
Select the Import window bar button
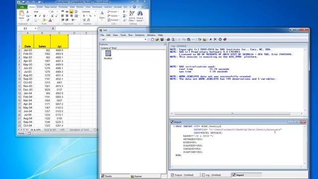(x=246, y=175)
